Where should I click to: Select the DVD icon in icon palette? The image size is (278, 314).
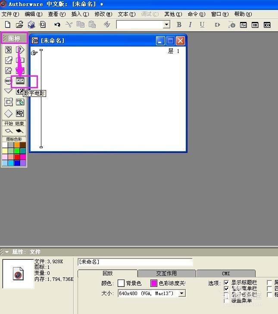coord(20,102)
